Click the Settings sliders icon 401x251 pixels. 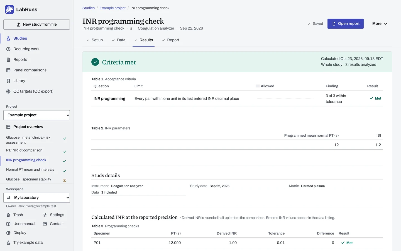point(45,215)
